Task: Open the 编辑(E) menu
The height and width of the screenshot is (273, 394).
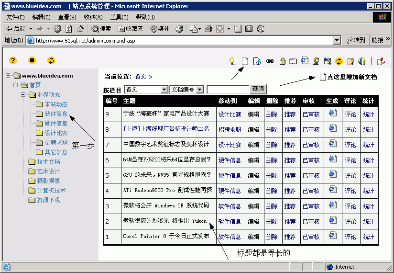Action: pos(41,17)
